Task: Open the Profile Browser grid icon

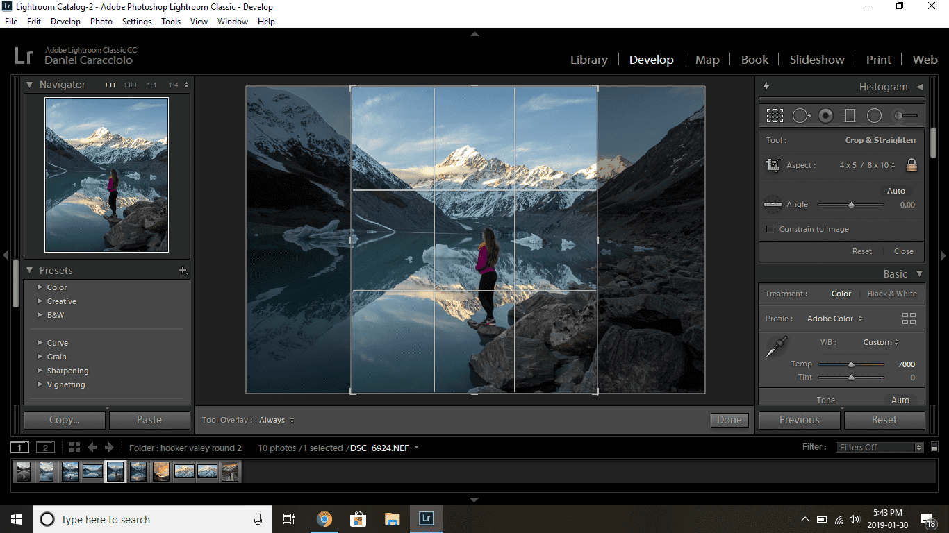Action: 909,318
